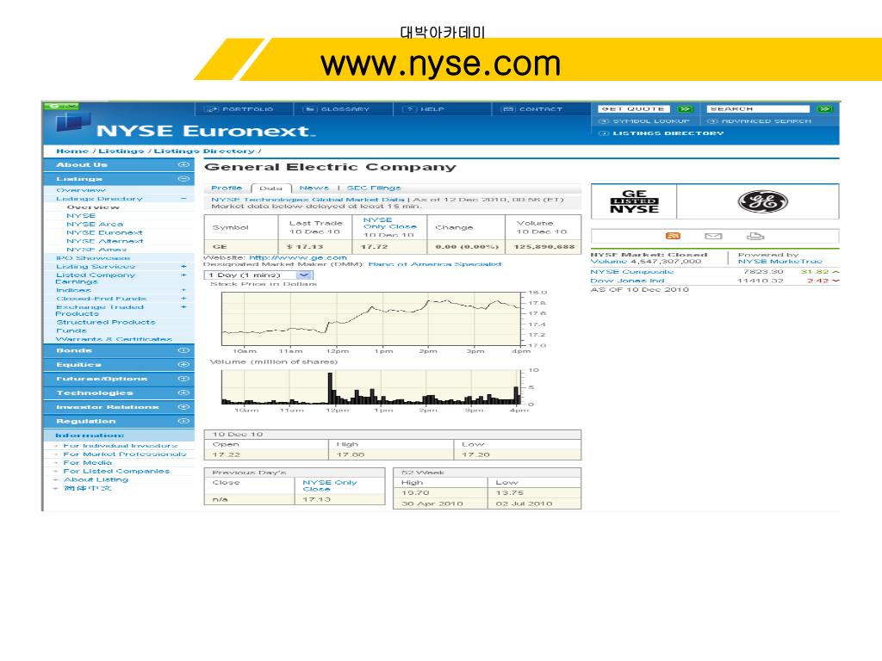Click the green Search go arrow
The height and width of the screenshot is (661, 882).
coord(825,109)
